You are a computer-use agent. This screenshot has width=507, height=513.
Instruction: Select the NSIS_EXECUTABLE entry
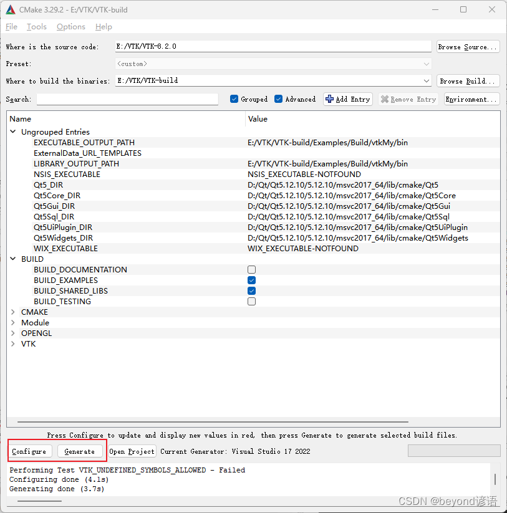click(x=67, y=175)
